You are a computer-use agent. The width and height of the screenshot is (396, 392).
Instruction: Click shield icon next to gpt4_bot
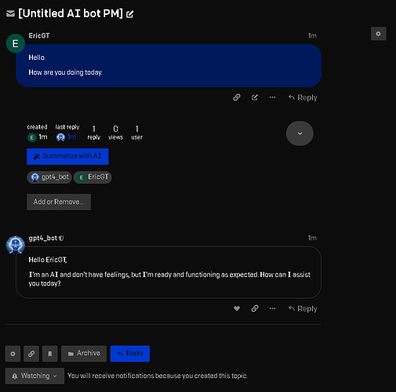tap(61, 238)
